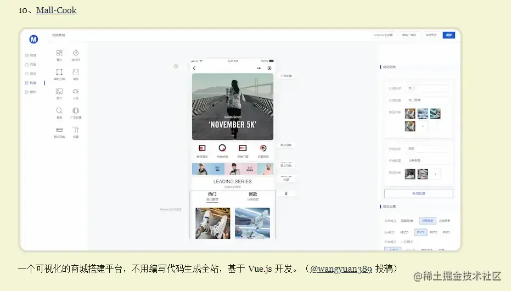Click the category banner strip in preview
The height and width of the screenshot is (291, 511).
tap(233, 169)
